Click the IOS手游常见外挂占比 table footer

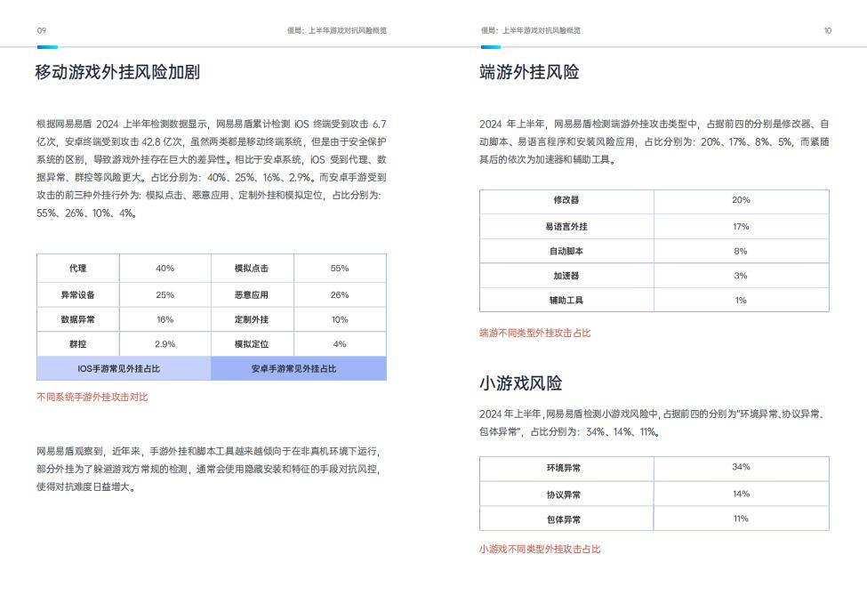(x=124, y=368)
